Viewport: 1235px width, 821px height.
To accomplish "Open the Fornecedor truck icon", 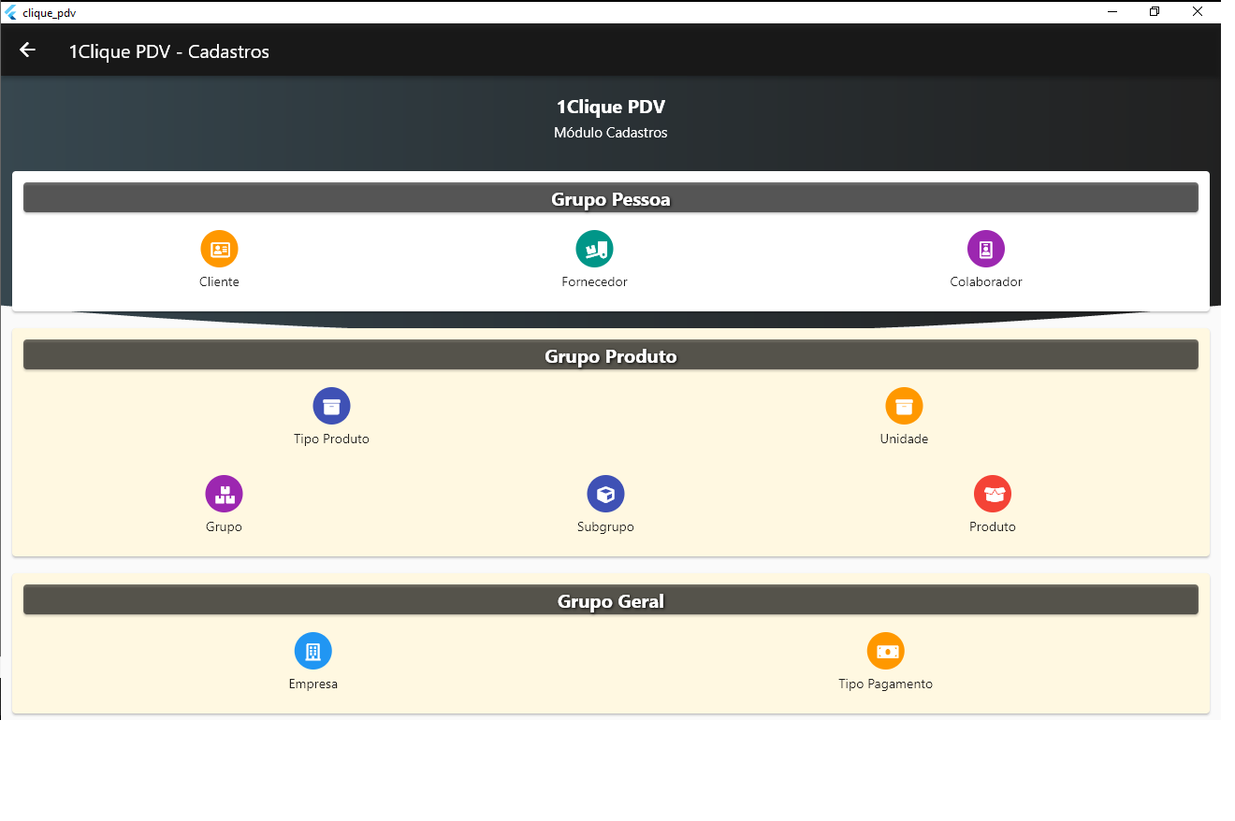I will point(594,249).
